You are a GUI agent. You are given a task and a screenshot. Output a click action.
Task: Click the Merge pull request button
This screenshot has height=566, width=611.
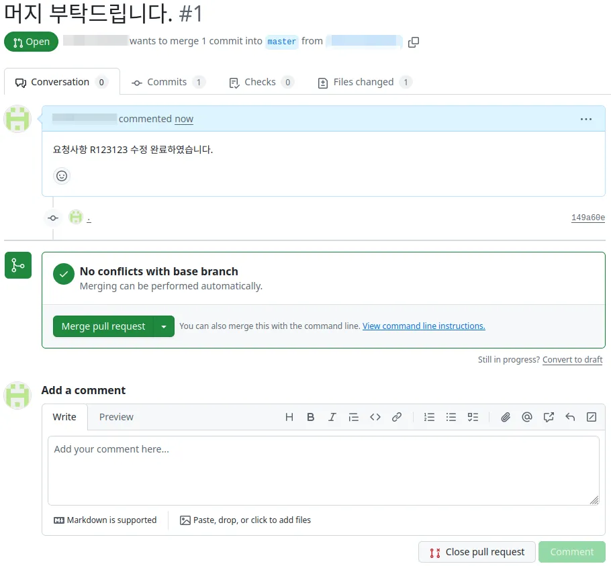pos(103,326)
